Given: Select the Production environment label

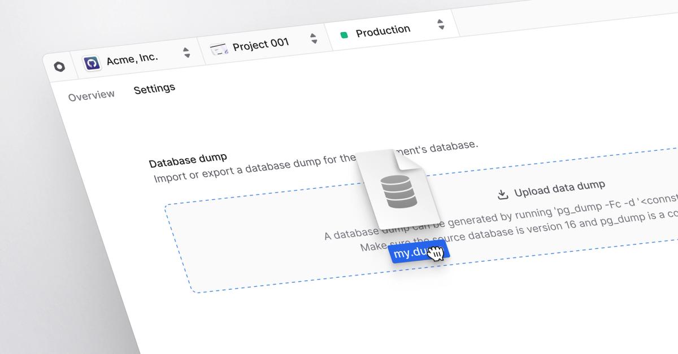Looking at the screenshot, I should [x=383, y=30].
